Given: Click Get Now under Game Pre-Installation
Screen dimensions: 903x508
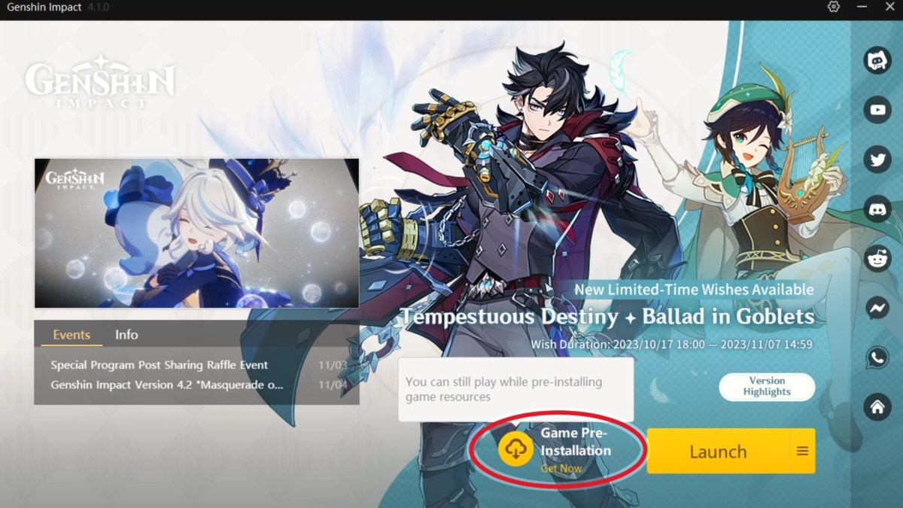Looking at the screenshot, I should coord(561,468).
